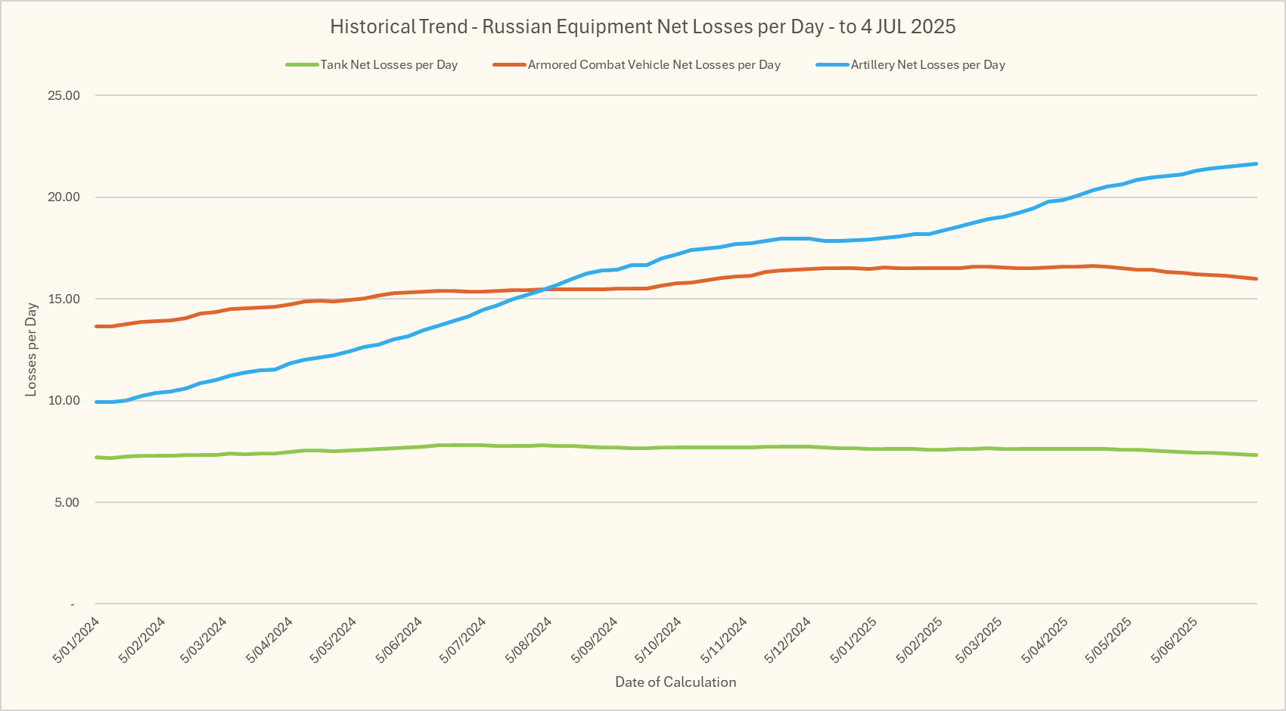Click the blue Artillery legend line marker
This screenshot has width=1286, height=711.
[832, 65]
